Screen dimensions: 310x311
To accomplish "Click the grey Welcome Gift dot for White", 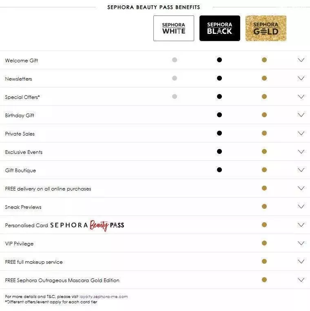I will point(175,60).
